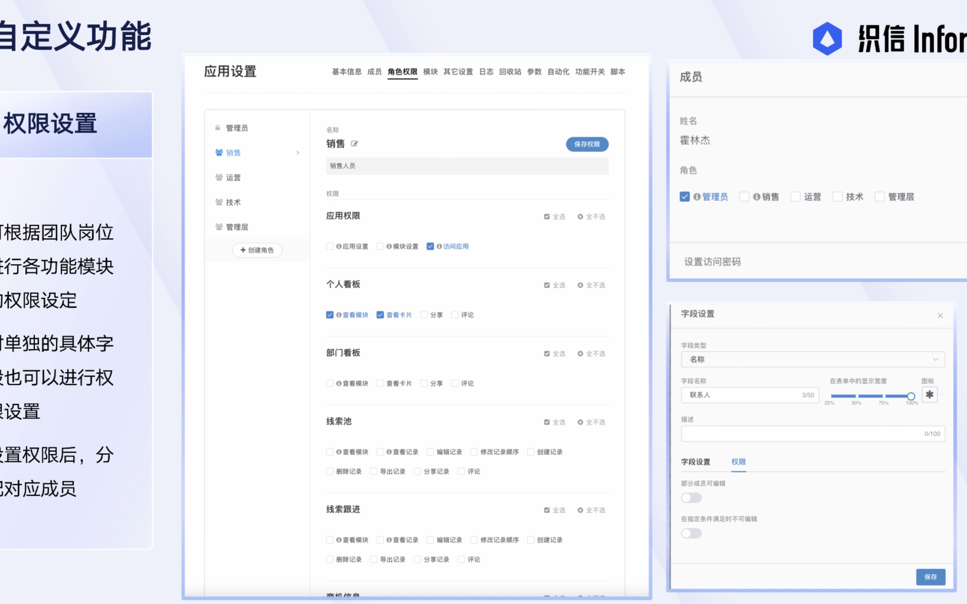The height and width of the screenshot is (604, 967).
Task: Set display-width slider to the 50% mark
Action: tap(857, 396)
